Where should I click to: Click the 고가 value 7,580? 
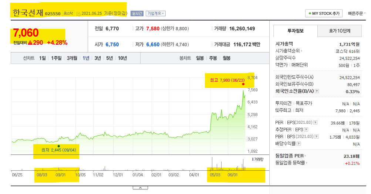point(153,29)
